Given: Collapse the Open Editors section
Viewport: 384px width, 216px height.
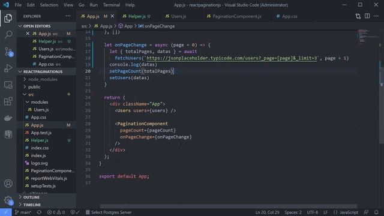Looking at the screenshot, I should click(47, 26).
